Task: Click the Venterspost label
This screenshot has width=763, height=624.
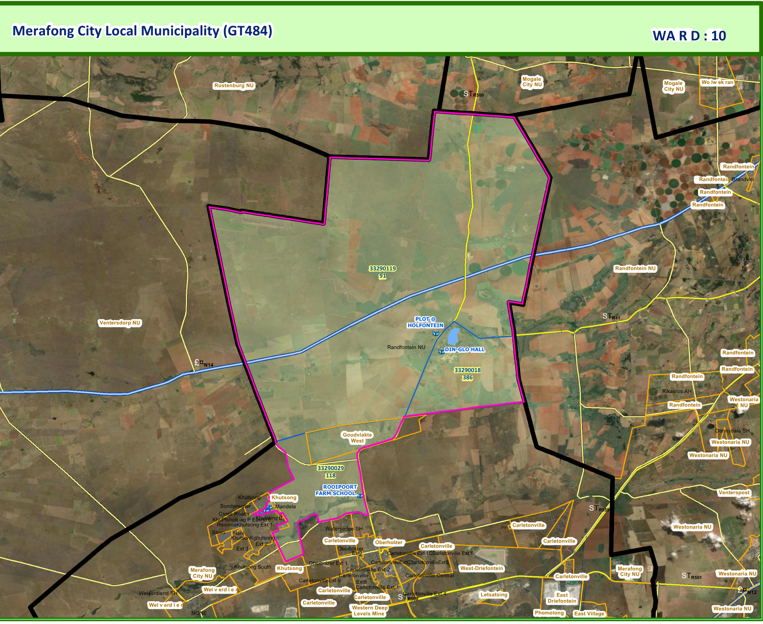Action: [734, 492]
